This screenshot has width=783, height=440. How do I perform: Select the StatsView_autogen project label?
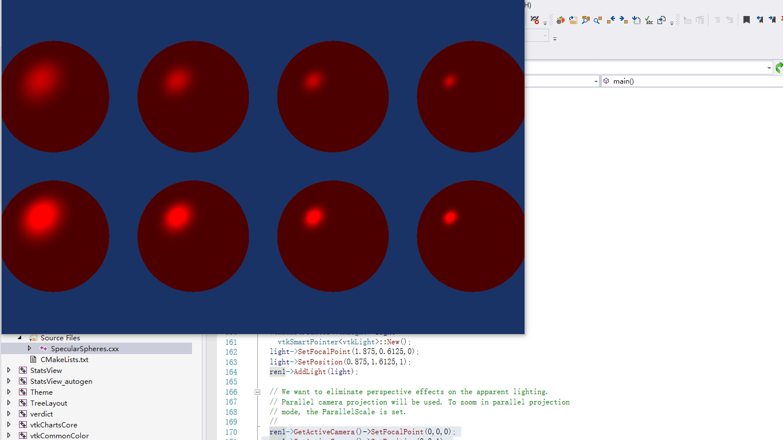click(x=61, y=382)
